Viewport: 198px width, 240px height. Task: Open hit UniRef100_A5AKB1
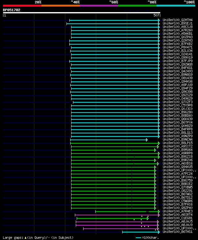pyautogui.click(x=178, y=34)
